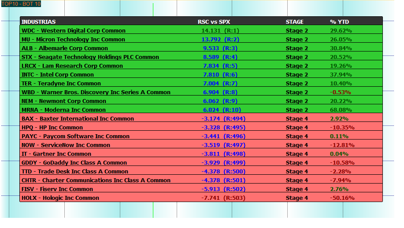
Task: Click RSC value -7.741 (R:503)
Action: pyautogui.click(x=223, y=198)
